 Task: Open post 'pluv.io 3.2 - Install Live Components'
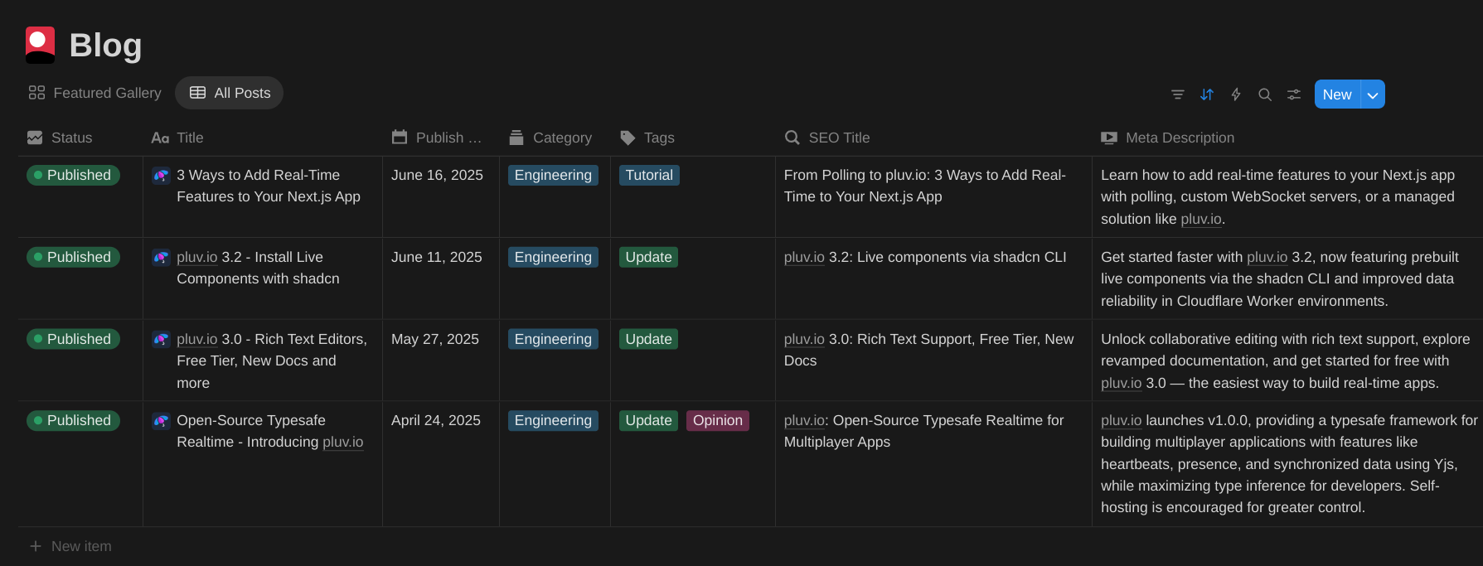click(x=258, y=268)
